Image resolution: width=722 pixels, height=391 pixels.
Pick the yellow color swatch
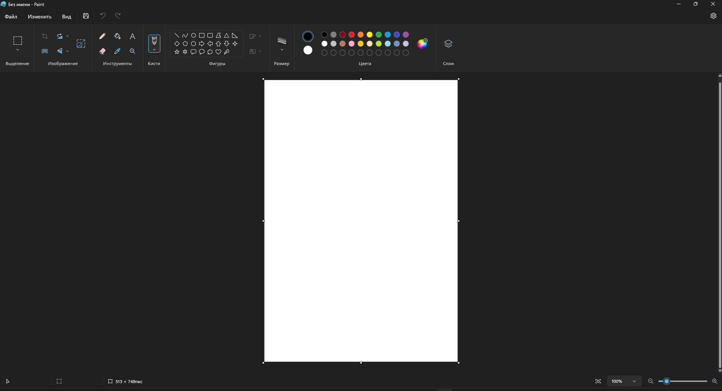[370, 35]
